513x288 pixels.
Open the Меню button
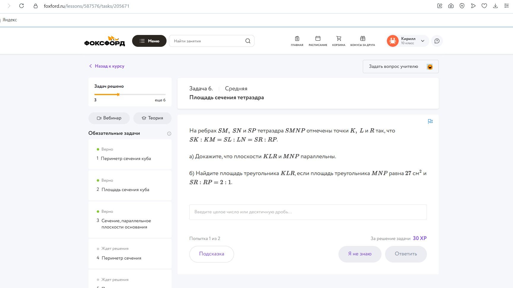click(149, 41)
